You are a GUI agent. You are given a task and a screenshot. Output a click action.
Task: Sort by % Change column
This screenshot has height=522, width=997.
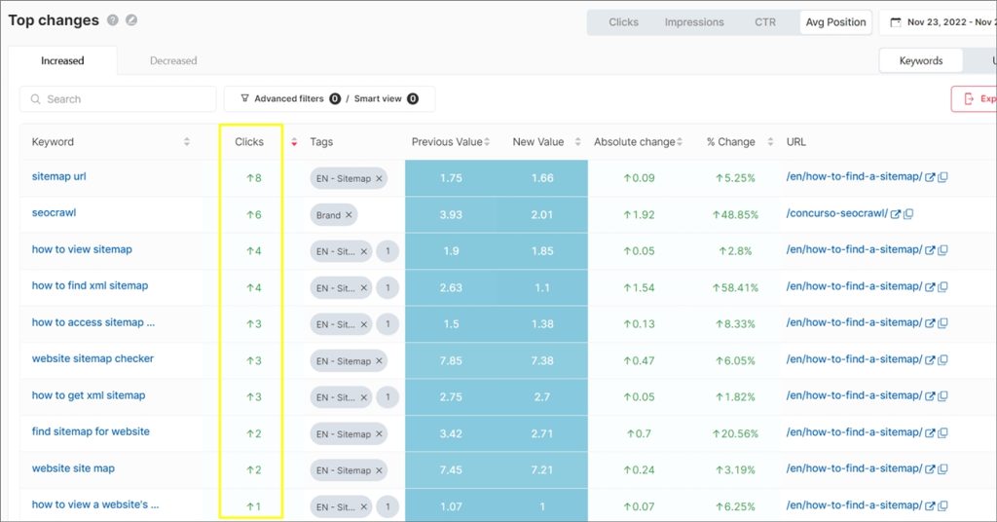[770, 142]
